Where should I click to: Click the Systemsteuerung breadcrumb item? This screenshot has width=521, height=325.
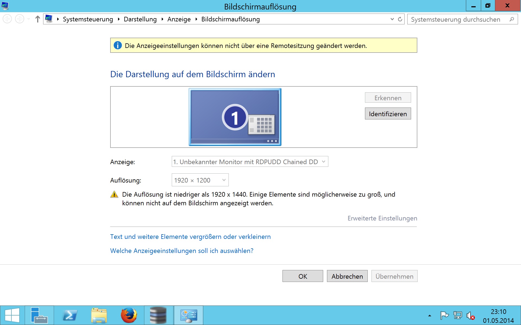click(x=88, y=19)
